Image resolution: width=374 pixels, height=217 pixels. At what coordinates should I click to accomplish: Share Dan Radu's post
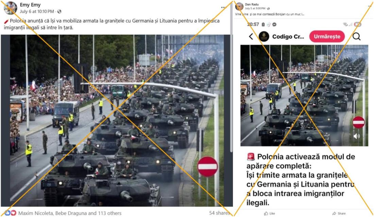pyautogui.click(x=339, y=213)
